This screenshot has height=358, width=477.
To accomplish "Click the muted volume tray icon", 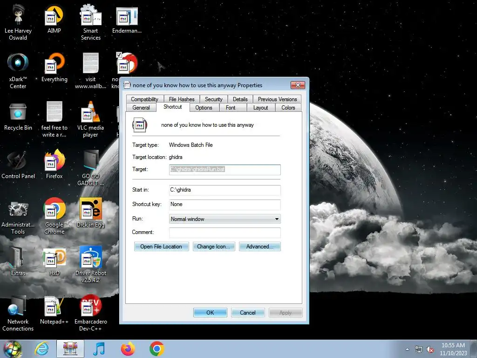I will pyautogui.click(x=430, y=350).
